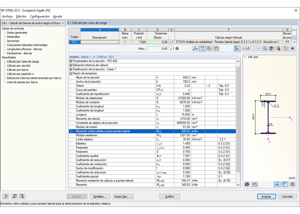Click the greyed Cálculo button
Image resolution: width=300 pixels, height=214 pixels.
tap(77, 197)
